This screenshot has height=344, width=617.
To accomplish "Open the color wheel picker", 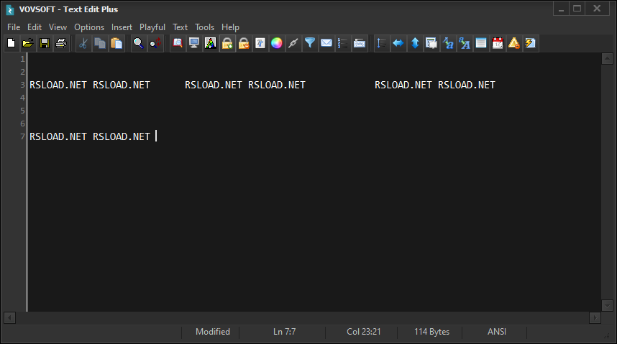I will [x=277, y=43].
